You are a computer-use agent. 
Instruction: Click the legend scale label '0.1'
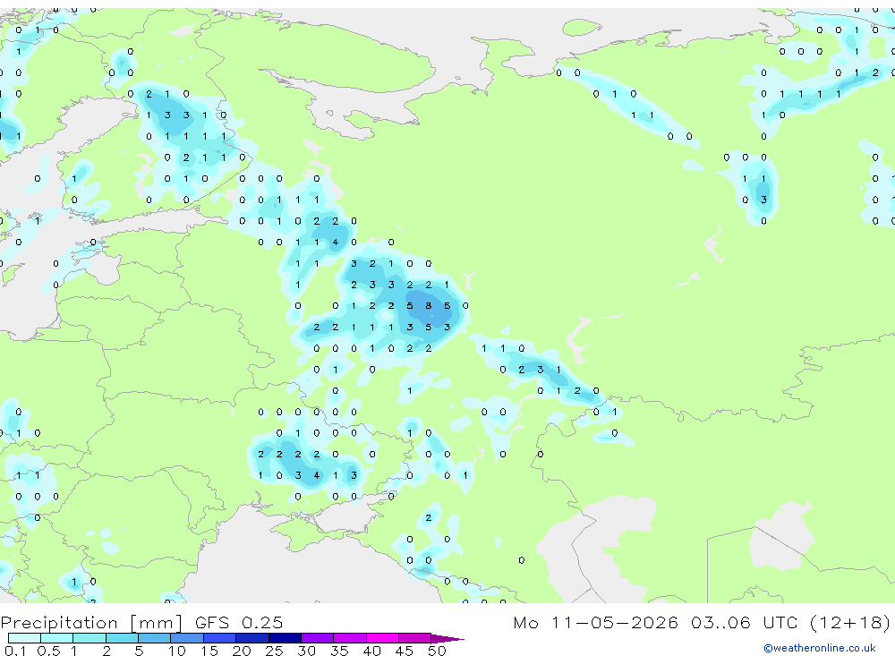coord(15,651)
